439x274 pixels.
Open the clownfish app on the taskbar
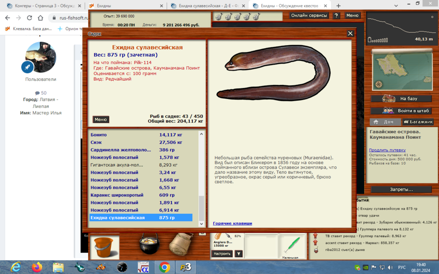(x=101, y=267)
